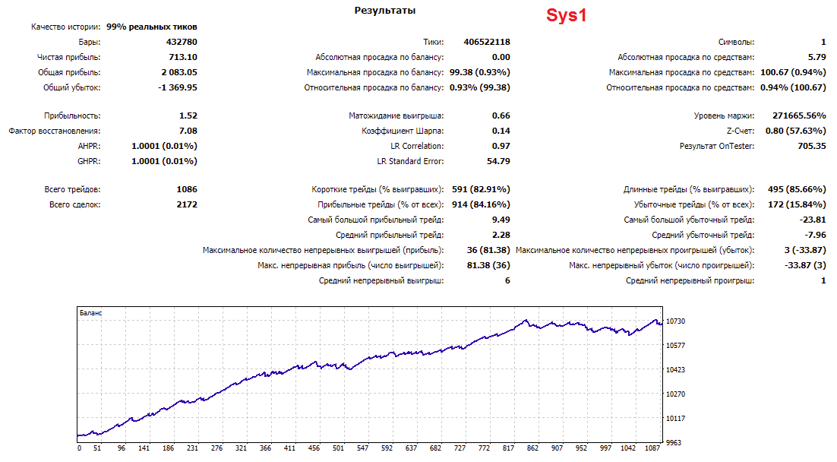Click trade number 276 on chart axis
The height and width of the screenshot is (462, 837).
[216, 448]
